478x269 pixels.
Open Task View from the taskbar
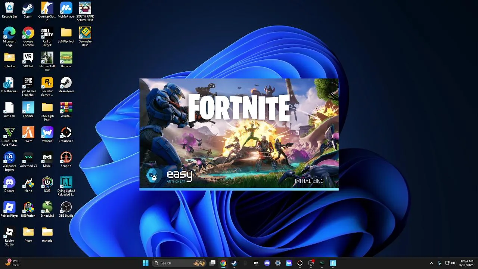click(212, 263)
